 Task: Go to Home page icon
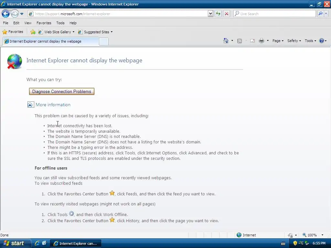coord(226,41)
